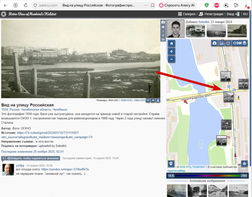Click the map share-link arrow button
Screen dimensions: 252x197
click(x=228, y=43)
